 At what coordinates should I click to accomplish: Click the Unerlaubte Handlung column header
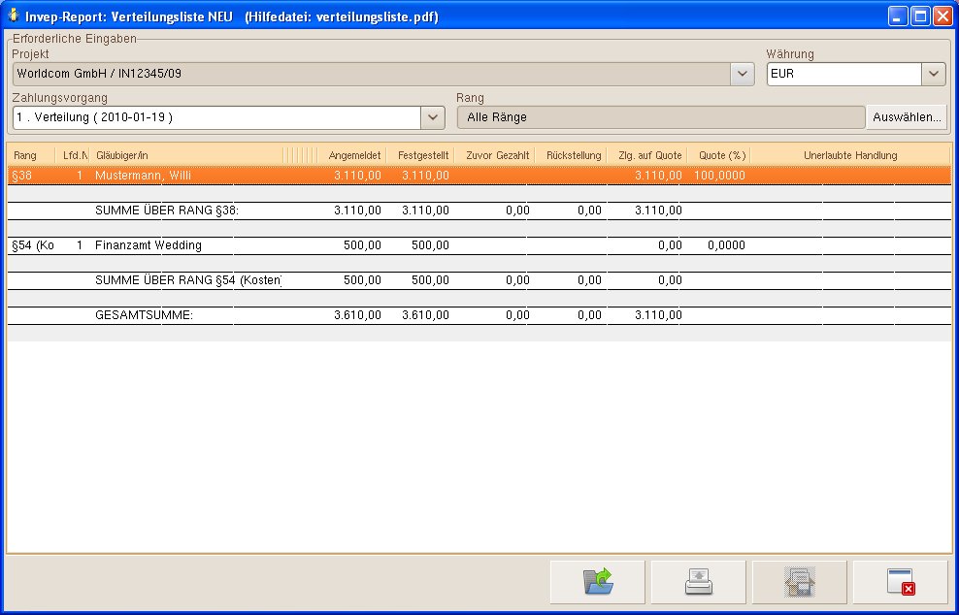pos(850,155)
